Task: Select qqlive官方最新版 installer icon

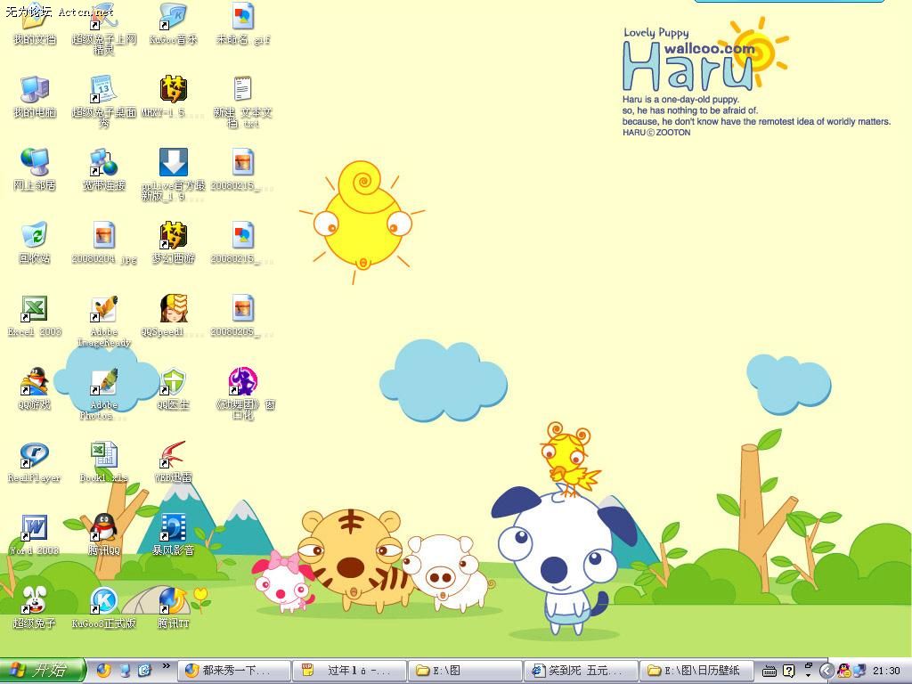Action: [174, 175]
